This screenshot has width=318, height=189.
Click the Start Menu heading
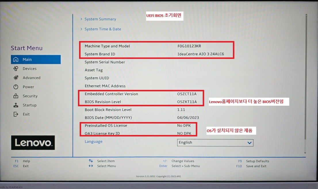pos(27,48)
